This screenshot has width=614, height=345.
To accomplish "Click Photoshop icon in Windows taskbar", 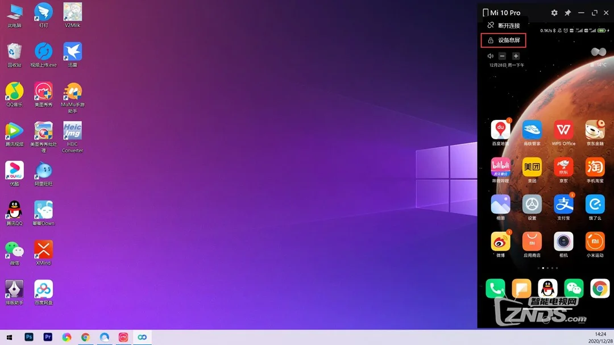I will click(29, 337).
